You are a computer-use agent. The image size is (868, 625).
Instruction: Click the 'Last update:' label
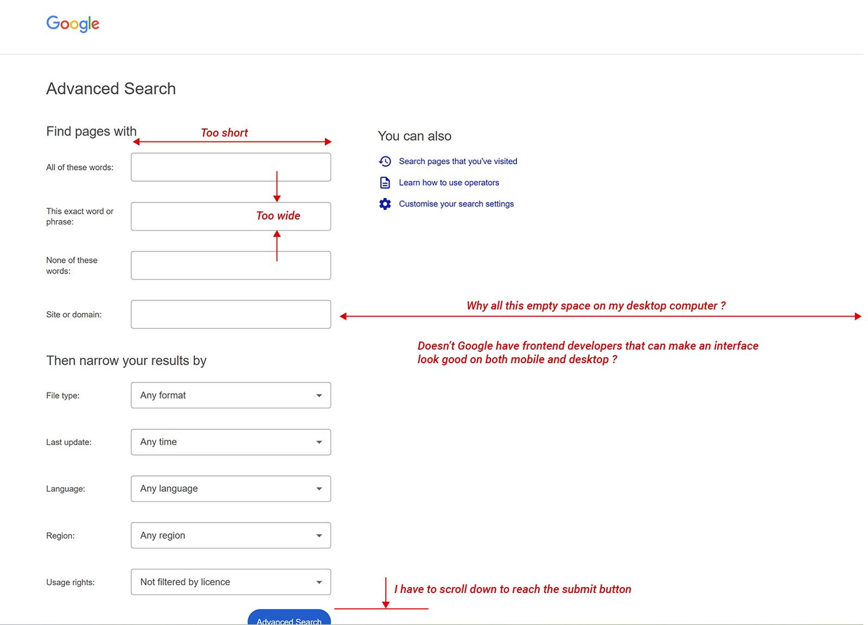click(x=69, y=442)
